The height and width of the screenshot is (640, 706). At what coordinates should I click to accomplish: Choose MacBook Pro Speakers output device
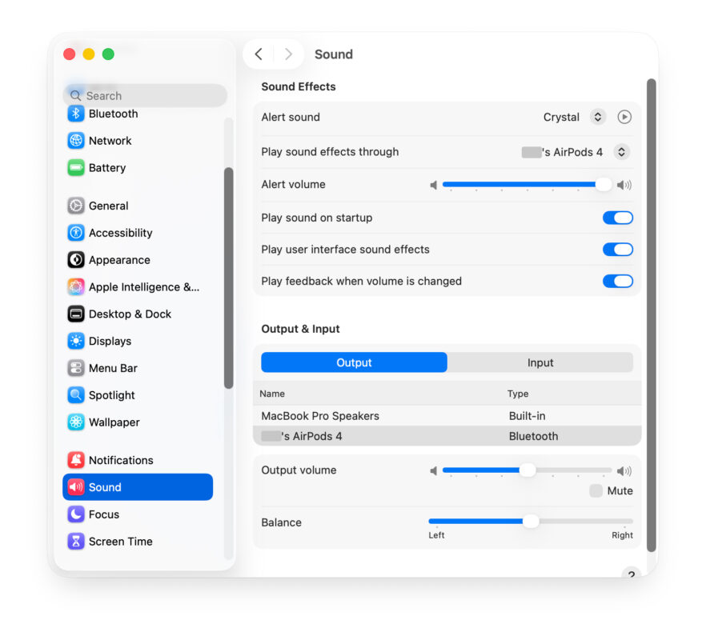(320, 416)
